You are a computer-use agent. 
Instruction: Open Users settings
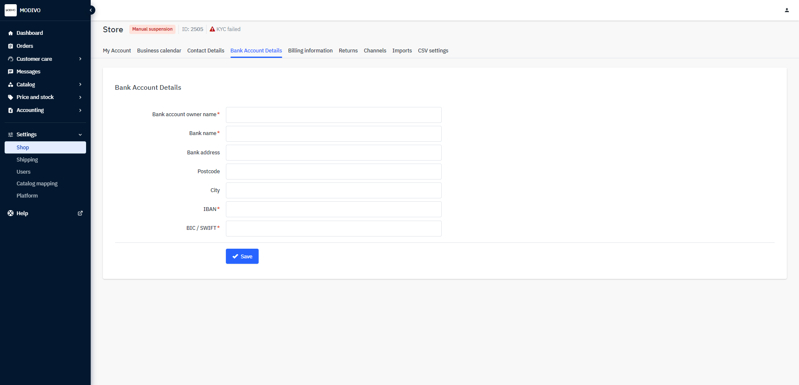coord(24,172)
